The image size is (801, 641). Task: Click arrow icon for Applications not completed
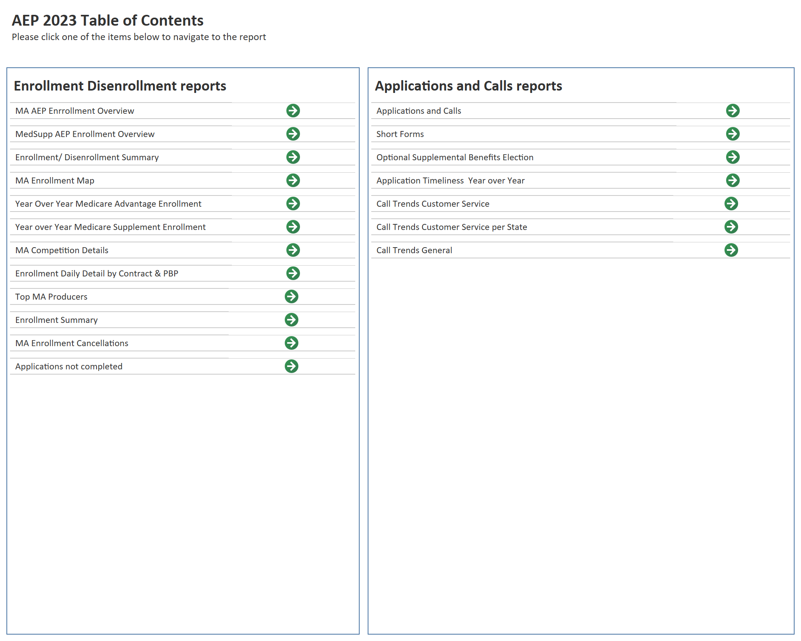(292, 366)
